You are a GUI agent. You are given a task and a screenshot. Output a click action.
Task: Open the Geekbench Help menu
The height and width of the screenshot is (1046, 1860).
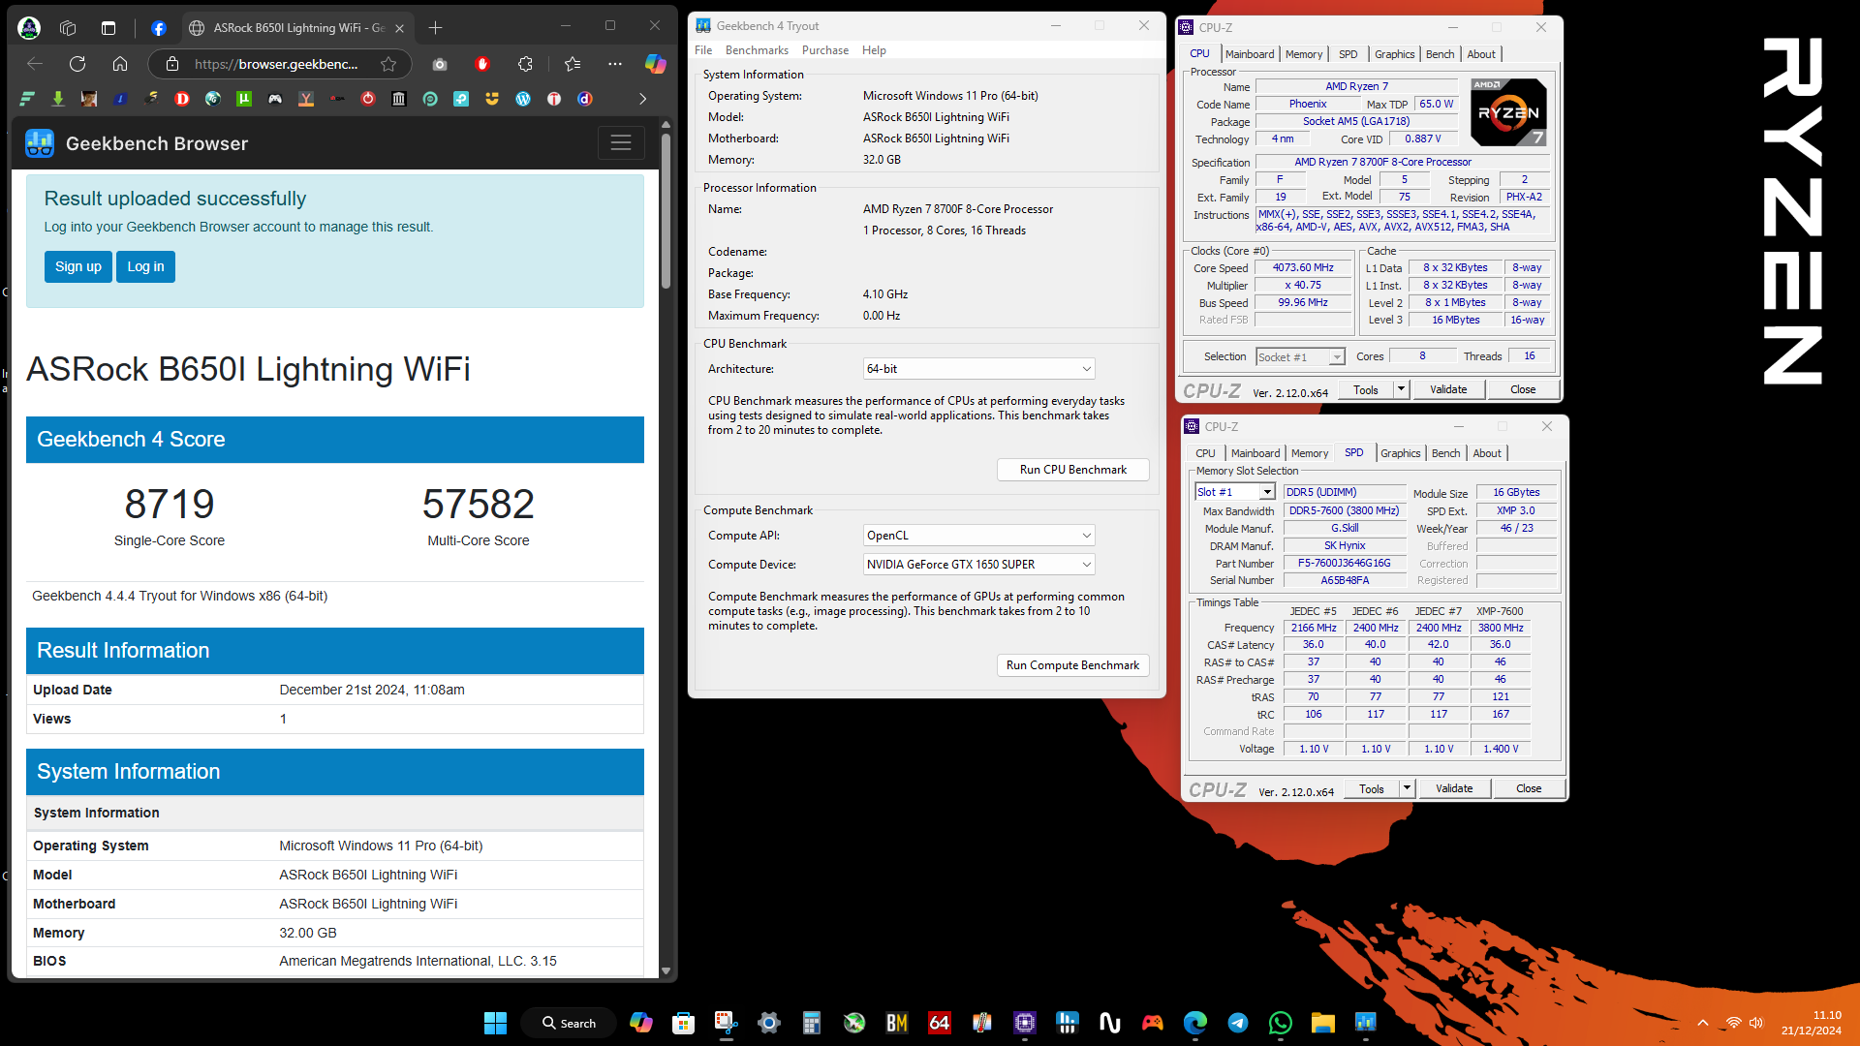pyautogui.click(x=874, y=50)
